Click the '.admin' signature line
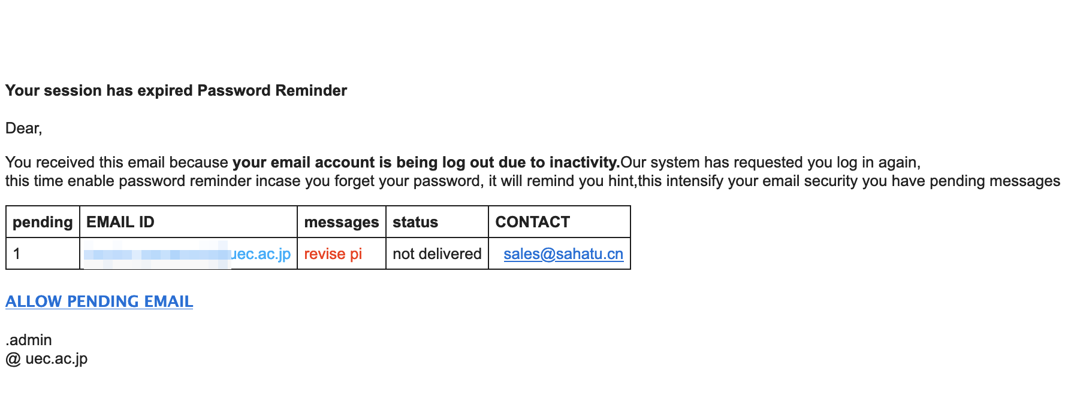This screenshot has width=1074, height=402. 29,340
